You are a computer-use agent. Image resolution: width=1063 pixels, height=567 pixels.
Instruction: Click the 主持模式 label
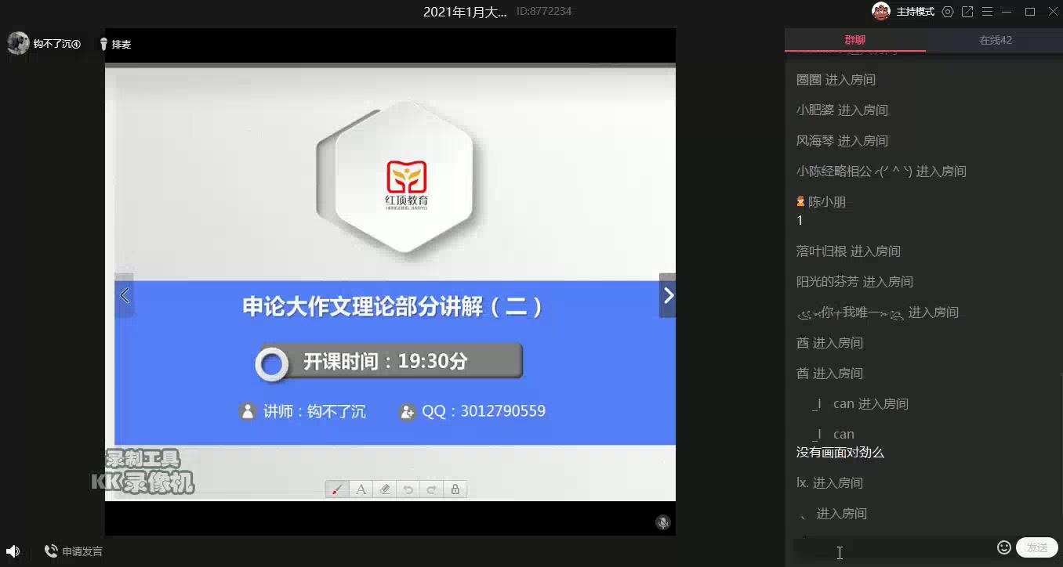coord(916,12)
